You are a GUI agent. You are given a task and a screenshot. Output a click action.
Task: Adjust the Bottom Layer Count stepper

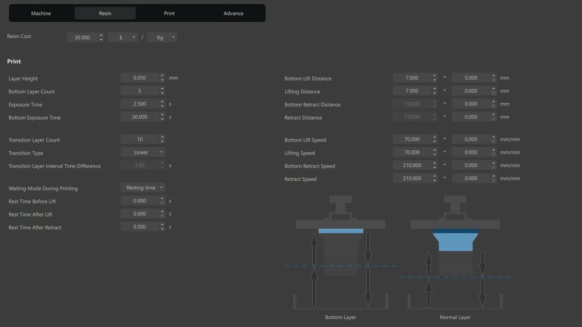click(162, 91)
